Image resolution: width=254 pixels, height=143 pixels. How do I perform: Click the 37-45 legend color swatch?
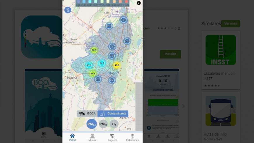pos(102,2)
